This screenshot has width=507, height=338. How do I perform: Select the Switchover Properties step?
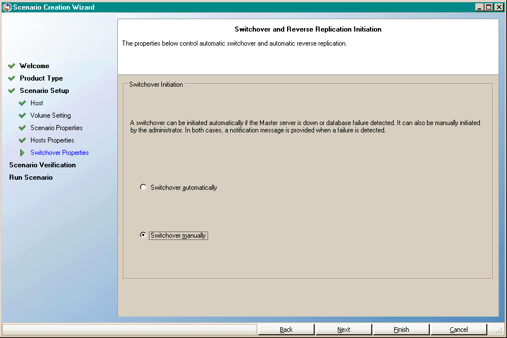point(59,153)
